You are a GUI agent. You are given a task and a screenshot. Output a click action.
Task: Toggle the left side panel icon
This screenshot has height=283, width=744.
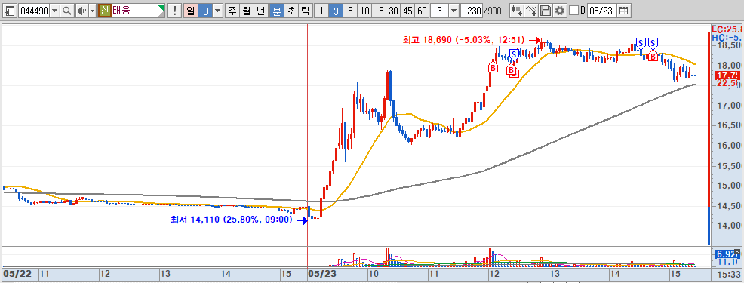coord(11,11)
